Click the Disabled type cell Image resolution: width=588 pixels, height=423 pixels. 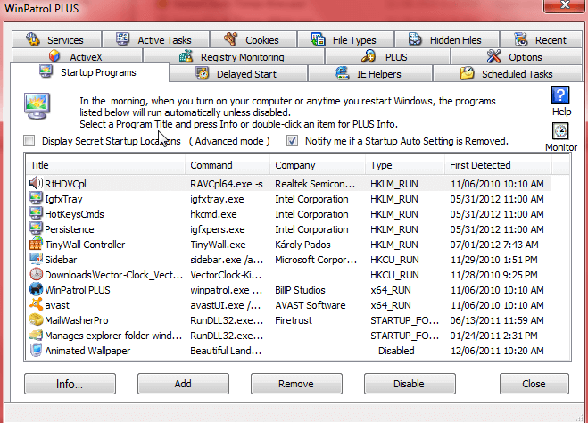[x=396, y=351]
